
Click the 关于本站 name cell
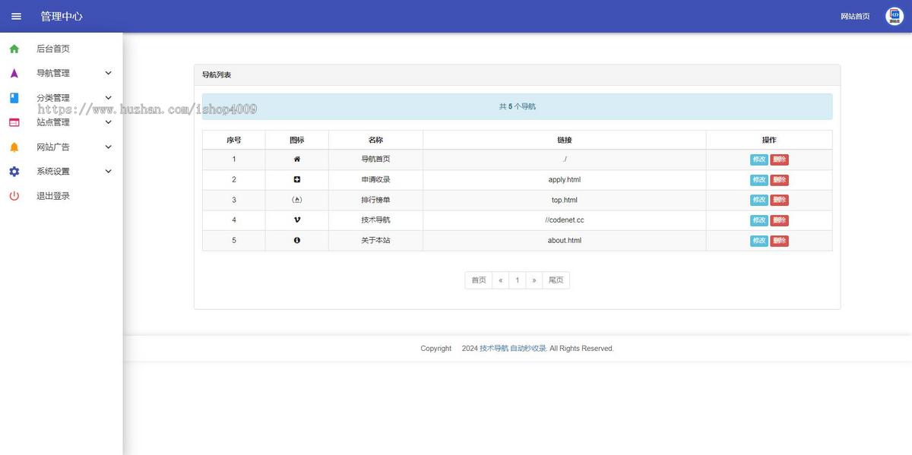point(375,240)
